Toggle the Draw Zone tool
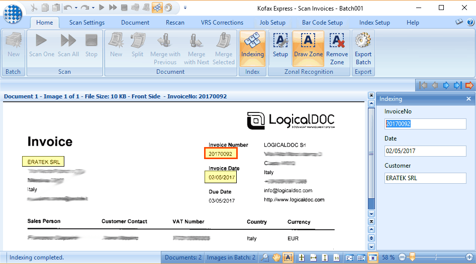Screen dimensions: 476x264 308,49
